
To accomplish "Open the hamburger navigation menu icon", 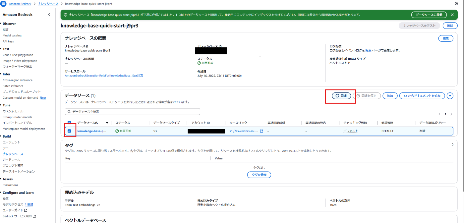I will pos(3,3).
